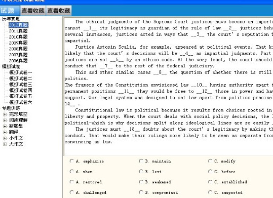Click inside the cloze passage text area
This screenshot has height=198, width=273.
(168, 86)
